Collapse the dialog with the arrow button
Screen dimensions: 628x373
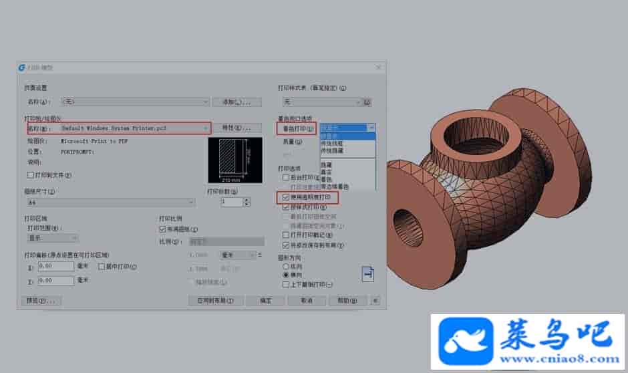pyautogui.click(x=375, y=301)
